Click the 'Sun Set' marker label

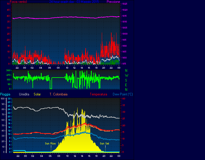pyautogui.click(x=104, y=144)
